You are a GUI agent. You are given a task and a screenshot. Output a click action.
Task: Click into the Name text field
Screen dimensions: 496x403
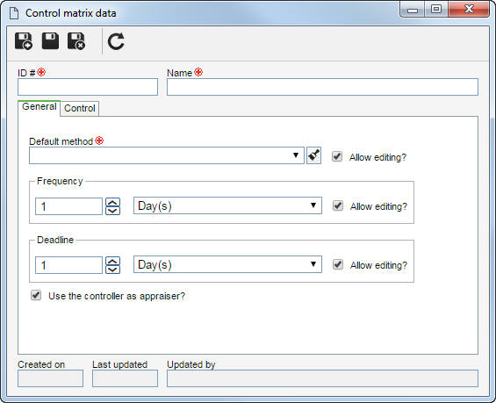[x=322, y=87]
